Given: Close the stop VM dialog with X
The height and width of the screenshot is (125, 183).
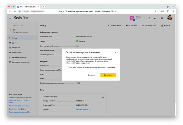Looking at the screenshot, I should pos(115,53).
